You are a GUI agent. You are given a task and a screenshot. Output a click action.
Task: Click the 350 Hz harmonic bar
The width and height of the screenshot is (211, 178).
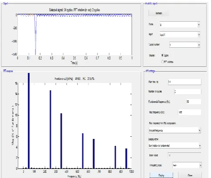(x=61, y=141)
